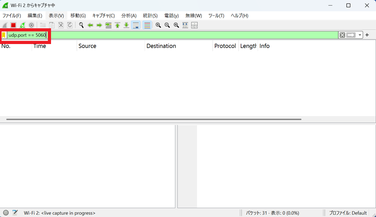The width and height of the screenshot is (376, 217).
Task: Click the プロファイル: Default status item
Action: (x=348, y=213)
